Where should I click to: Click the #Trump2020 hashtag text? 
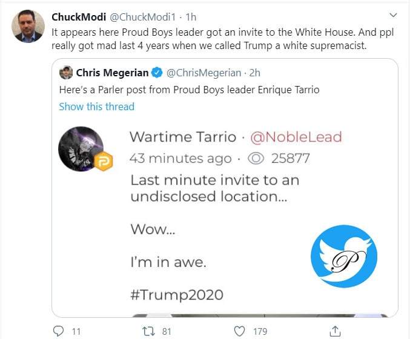tap(177, 295)
